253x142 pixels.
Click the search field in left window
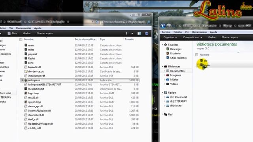(x=124, y=22)
